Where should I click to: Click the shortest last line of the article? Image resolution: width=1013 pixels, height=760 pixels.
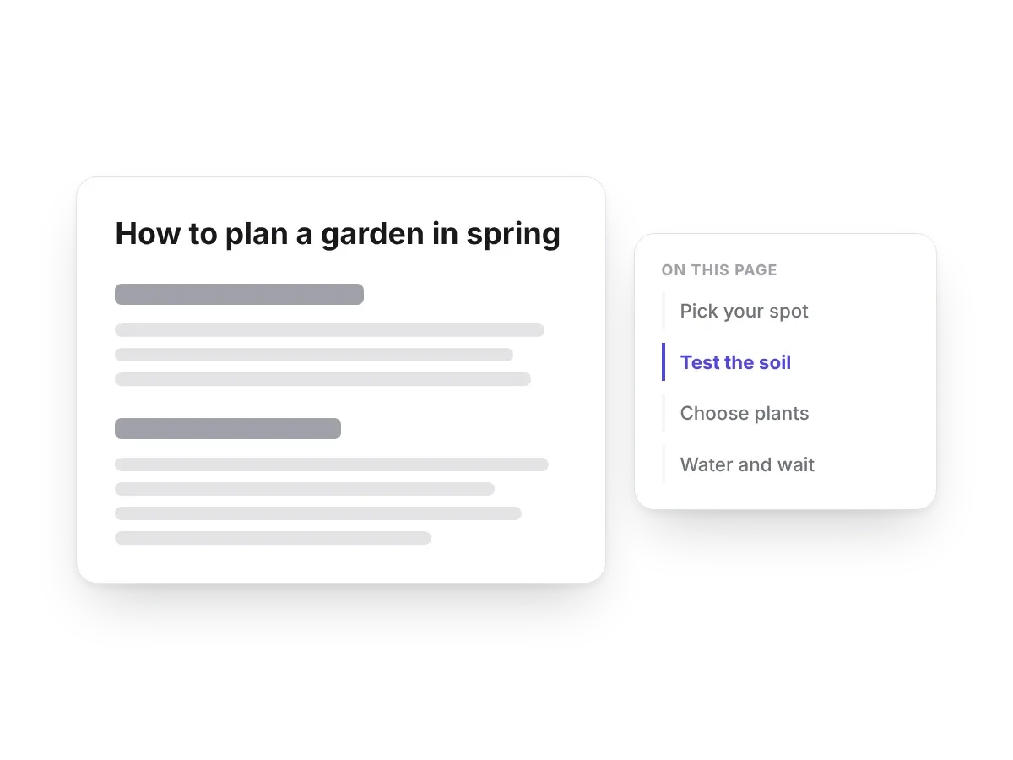[x=273, y=538]
